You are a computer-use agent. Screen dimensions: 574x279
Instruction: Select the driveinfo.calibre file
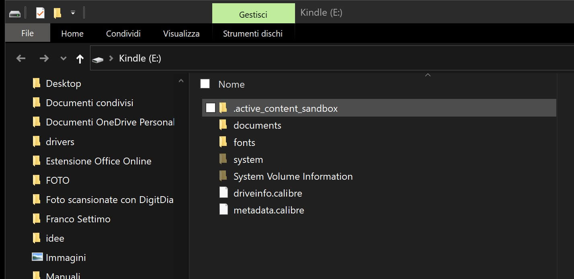pyautogui.click(x=267, y=193)
